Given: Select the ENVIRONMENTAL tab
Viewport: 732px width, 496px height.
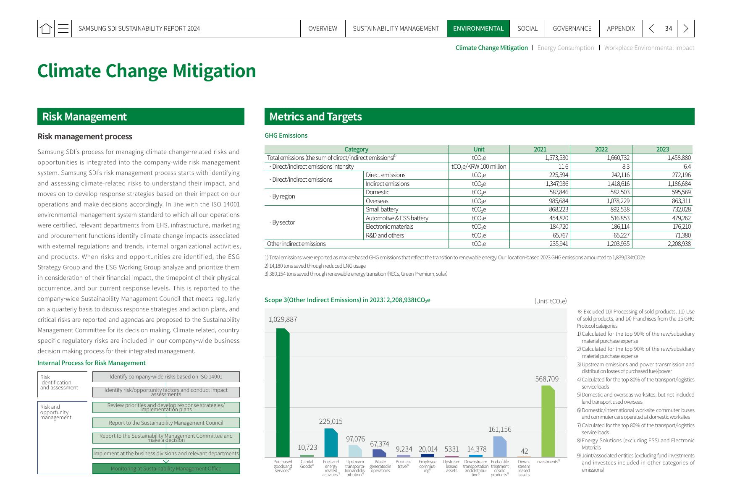Looking at the screenshot, I should 478,29.
